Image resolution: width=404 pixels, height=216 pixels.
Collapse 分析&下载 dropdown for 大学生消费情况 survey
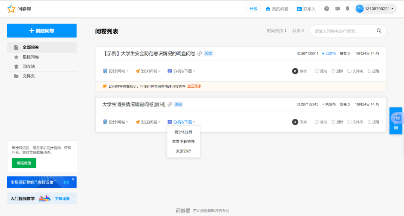(x=181, y=122)
